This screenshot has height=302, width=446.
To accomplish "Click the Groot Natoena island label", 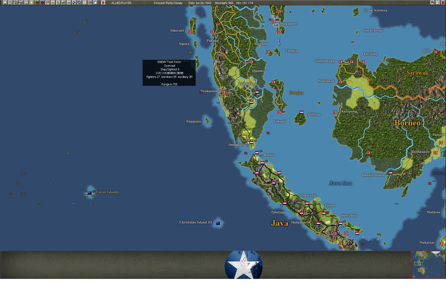I will [x=375, y=10].
